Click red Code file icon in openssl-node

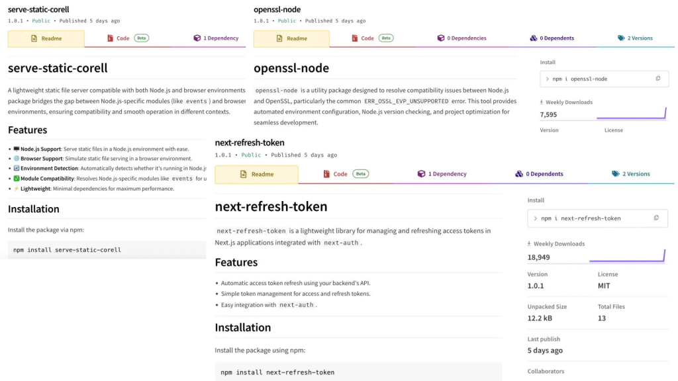[355, 38]
